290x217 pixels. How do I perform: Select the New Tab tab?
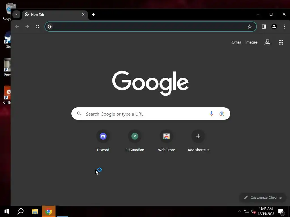click(x=55, y=15)
